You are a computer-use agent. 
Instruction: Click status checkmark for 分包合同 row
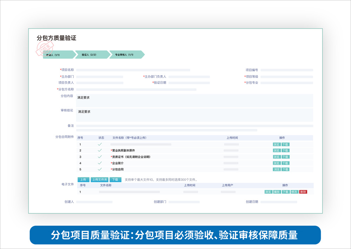pyautogui.click(x=100, y=169)
